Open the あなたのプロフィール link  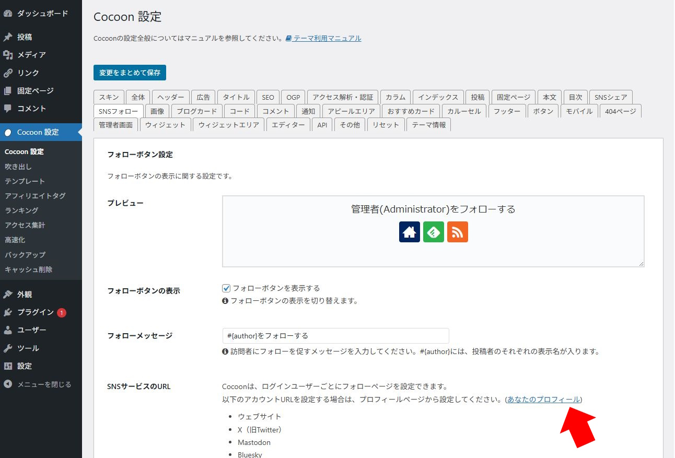click(543, 400)
